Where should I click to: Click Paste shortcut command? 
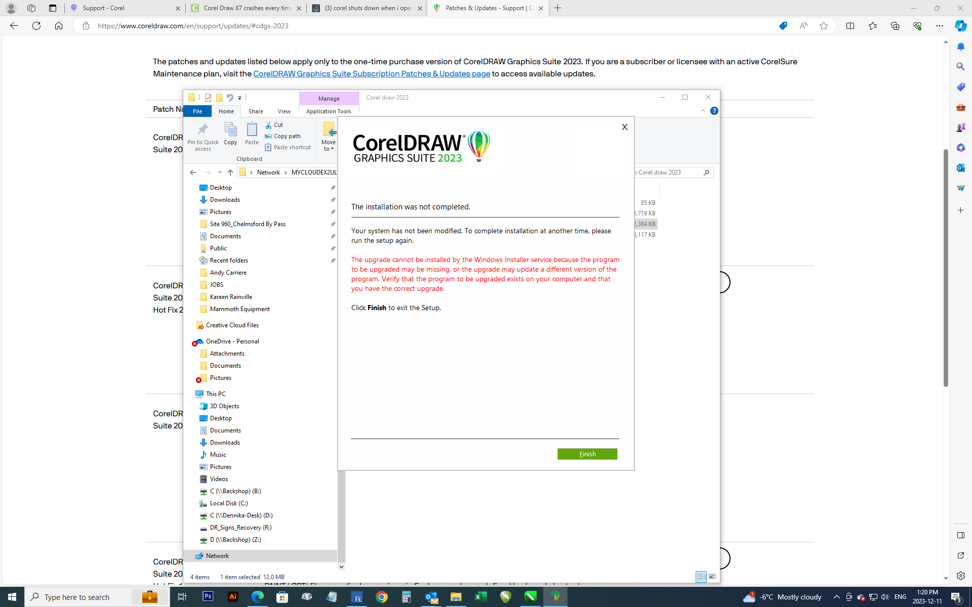pyautogui.click(x=288, y=147)
